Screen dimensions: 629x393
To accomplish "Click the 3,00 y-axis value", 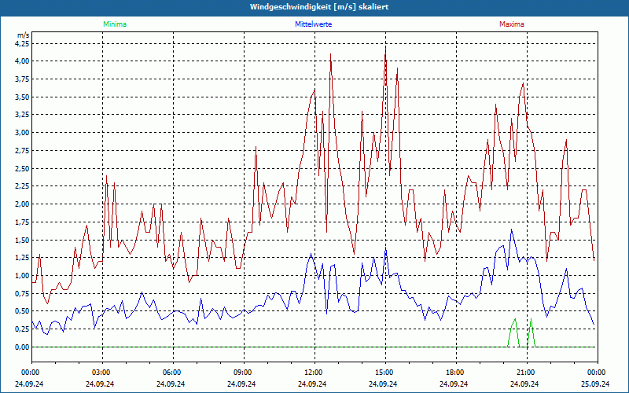I will pos(21,133).
